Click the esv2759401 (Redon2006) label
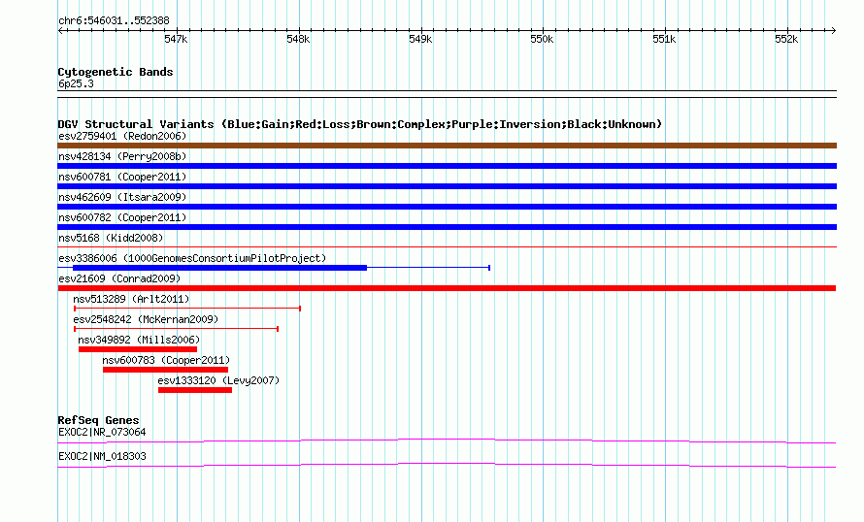The height and width of the screenshot is (522, 864). pyautogui.click(x=122, y=136)
